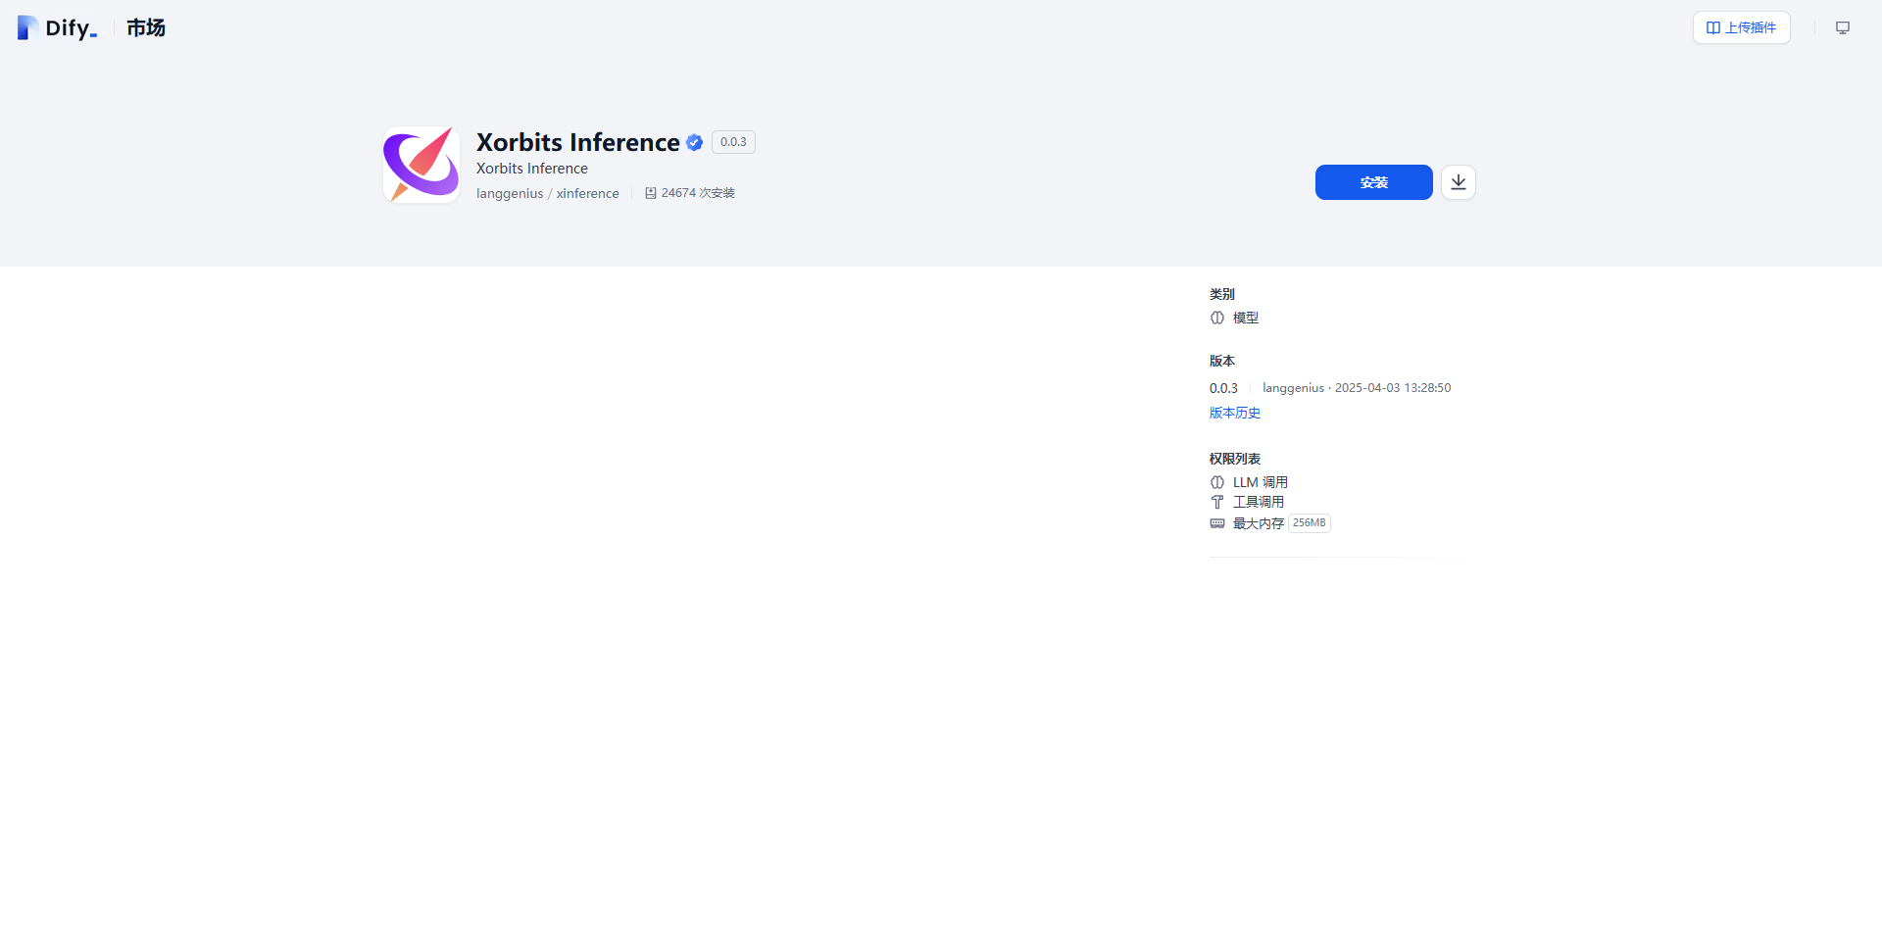The height and width of the screenshot is (934, 1882).
Task: Click the 版本 section heading
Action: click(1221, 361)
